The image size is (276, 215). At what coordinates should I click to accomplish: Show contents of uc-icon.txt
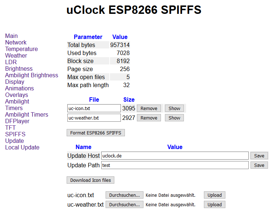click(174, 108)
